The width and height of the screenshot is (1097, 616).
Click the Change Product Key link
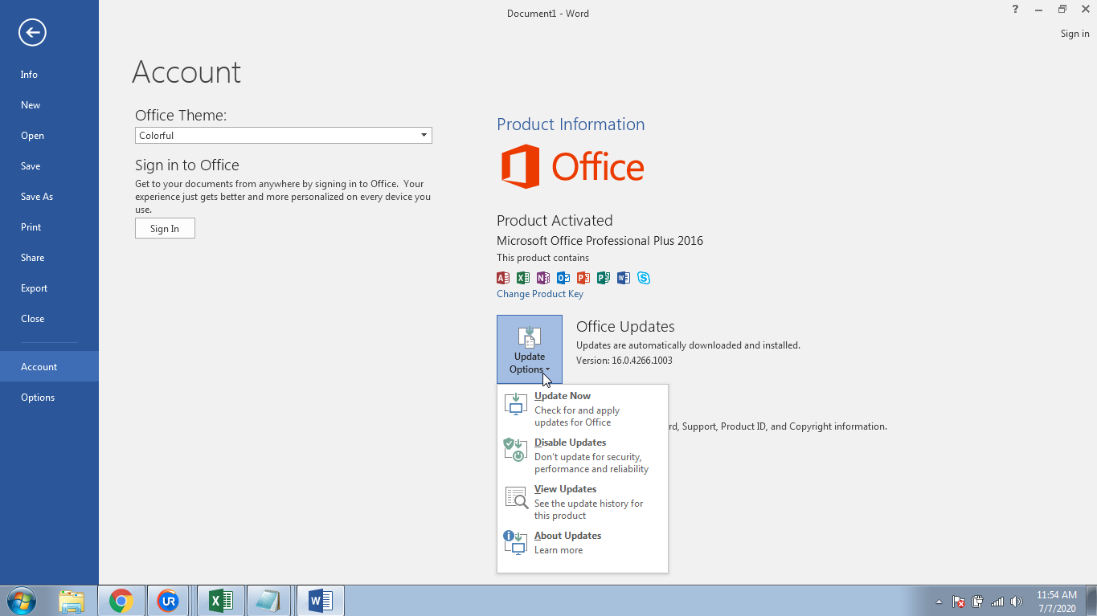[x=539, y=294]
